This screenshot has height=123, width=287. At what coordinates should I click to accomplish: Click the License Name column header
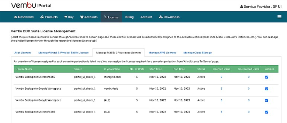(24, 69)
